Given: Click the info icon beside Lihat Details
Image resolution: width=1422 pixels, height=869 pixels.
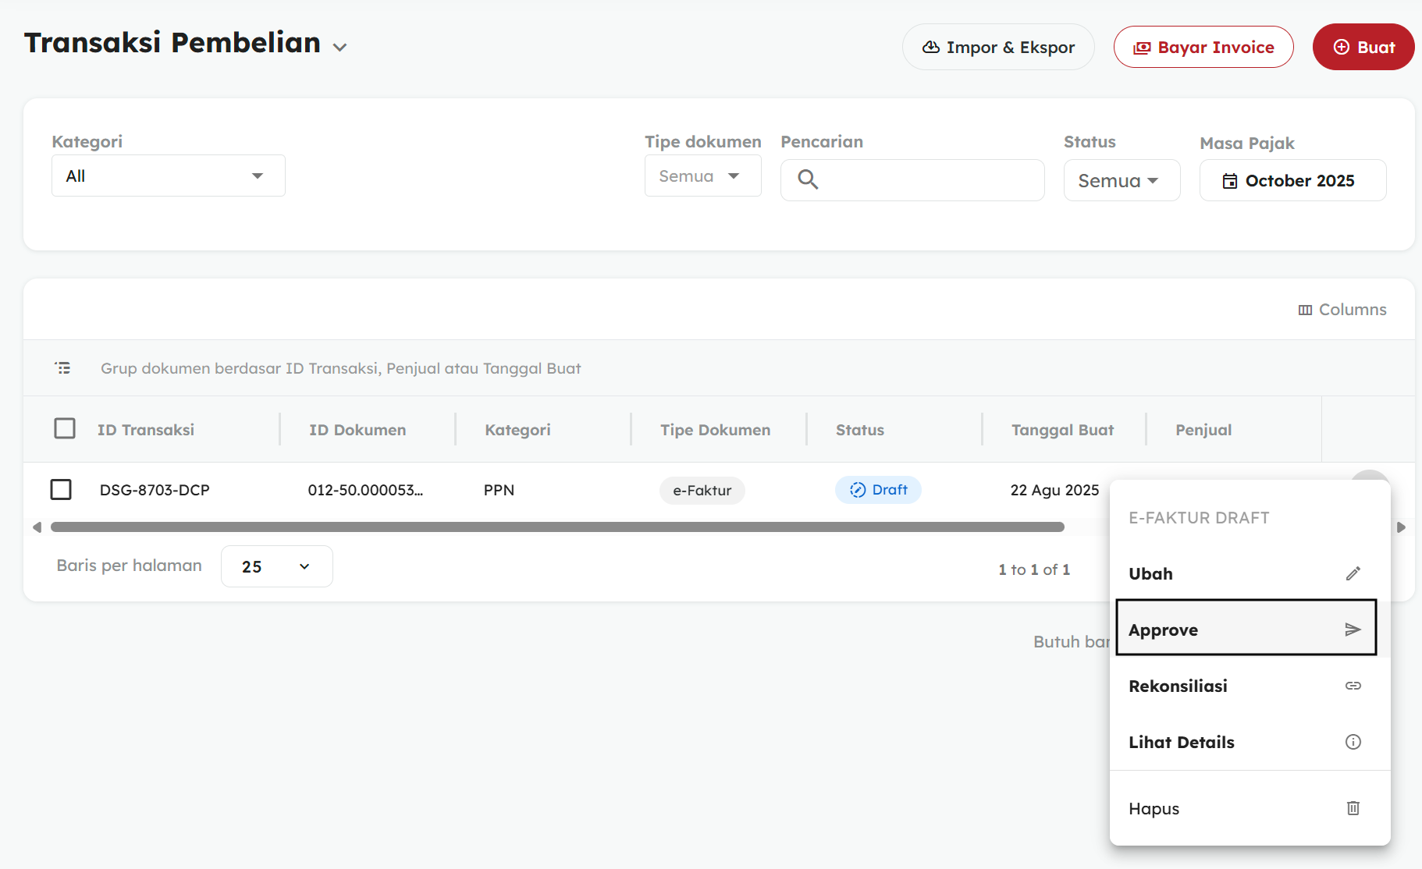Looking at the screenshot, I should (1353, 742).
